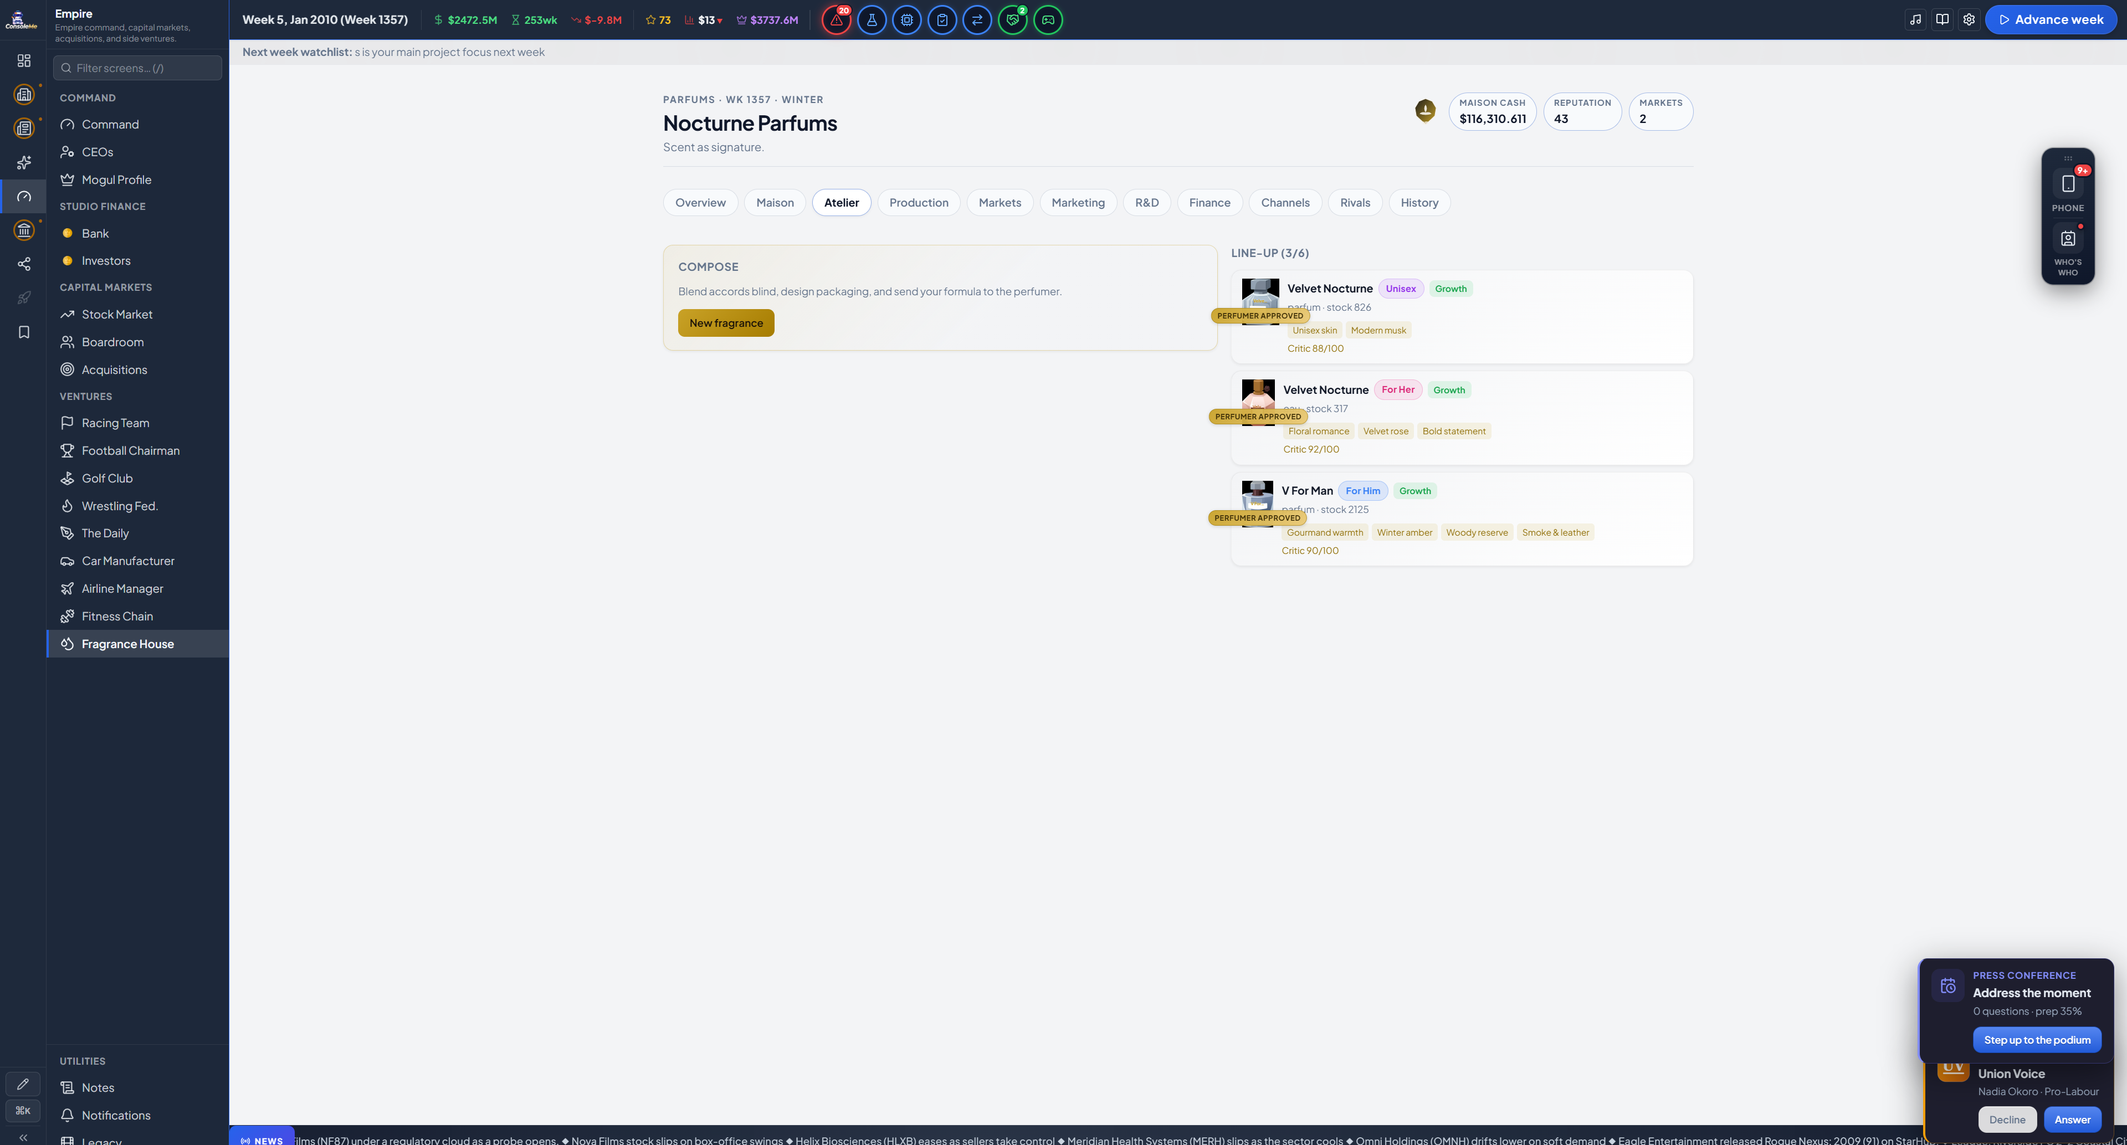Viewport: 2127px width, 1145px height.
Task: Open the book guide icon in the top bar
Action: [1942, 20]
